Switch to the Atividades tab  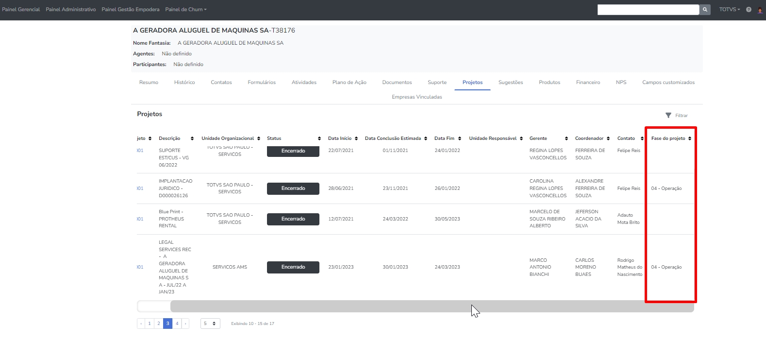304,83
